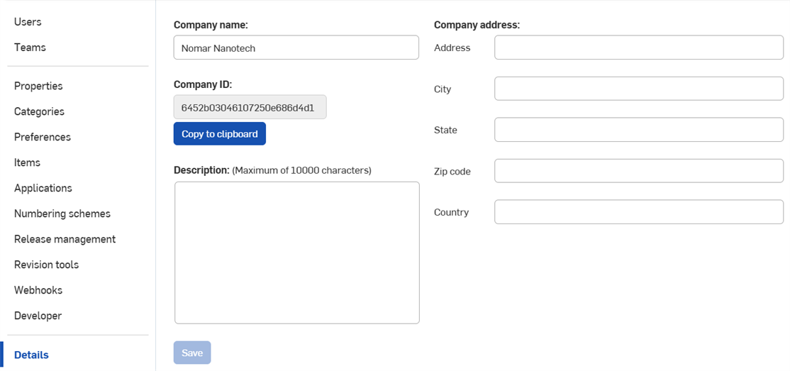Click the Company name text field
790x371 pixels.
coord(296,48)
